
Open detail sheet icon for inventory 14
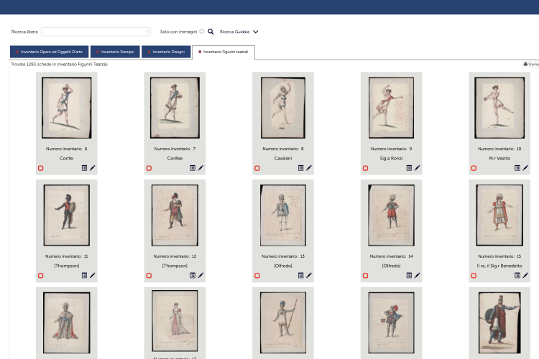(x=409, y=276)
